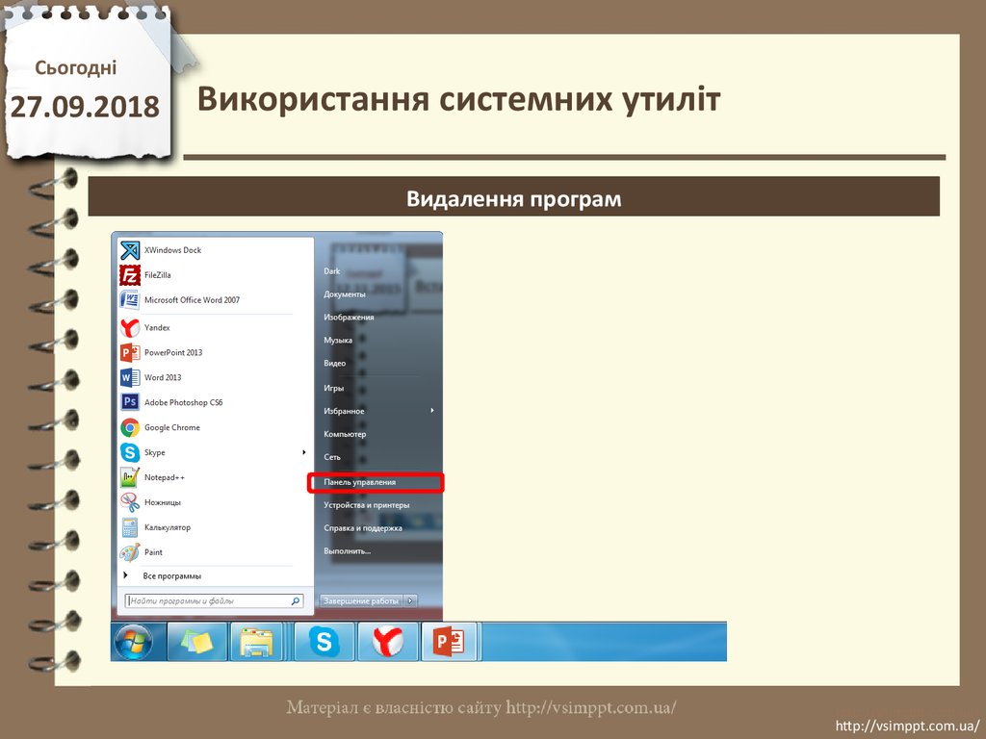Image resolution: width=986 pixels, height=739 pixels.
Task: Open XWindows Dock from Start menu
Action: tap(172, 250)
